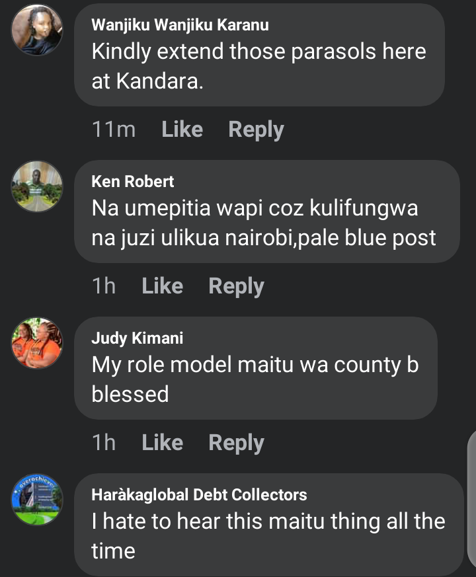Open Wanjiku Wanjiku Karanu's profile picture
The width and height of the screenshot is (476, 577).
37,30
